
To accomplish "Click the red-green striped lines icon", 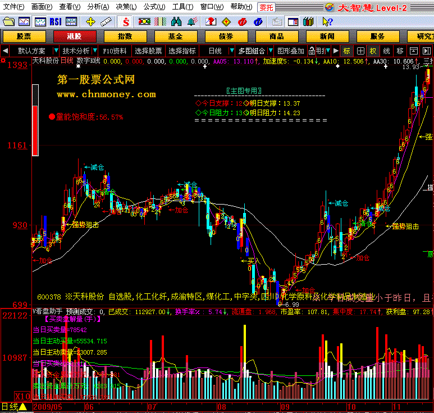I will [x=160, y=21].
